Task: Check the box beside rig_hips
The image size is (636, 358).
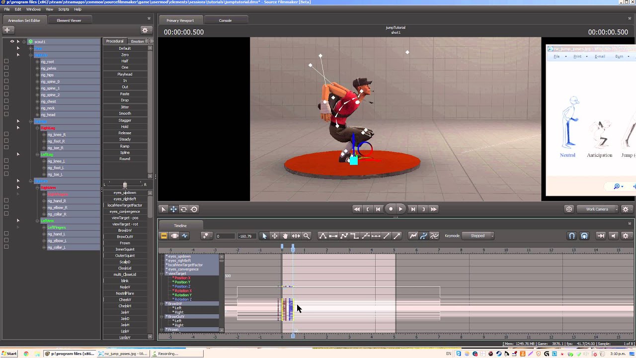Action: coord(6,75)
